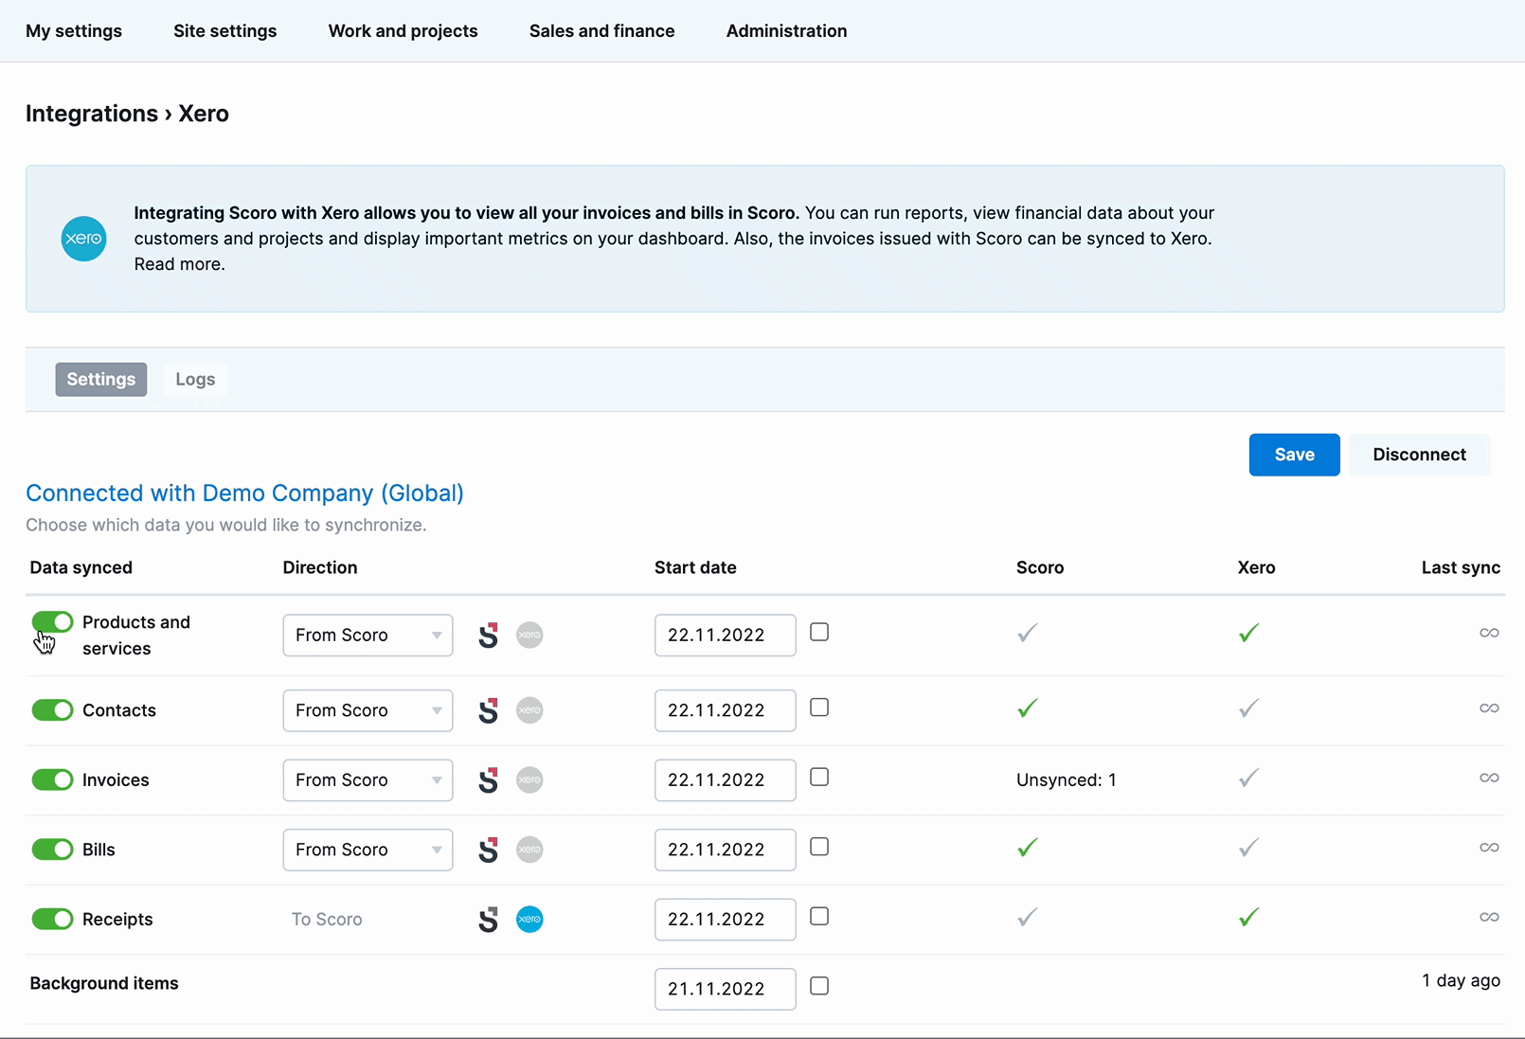Click last sync infinity icon for Contacts
Viewport: 1525px width, 1039px height.
click(1489, 708)
